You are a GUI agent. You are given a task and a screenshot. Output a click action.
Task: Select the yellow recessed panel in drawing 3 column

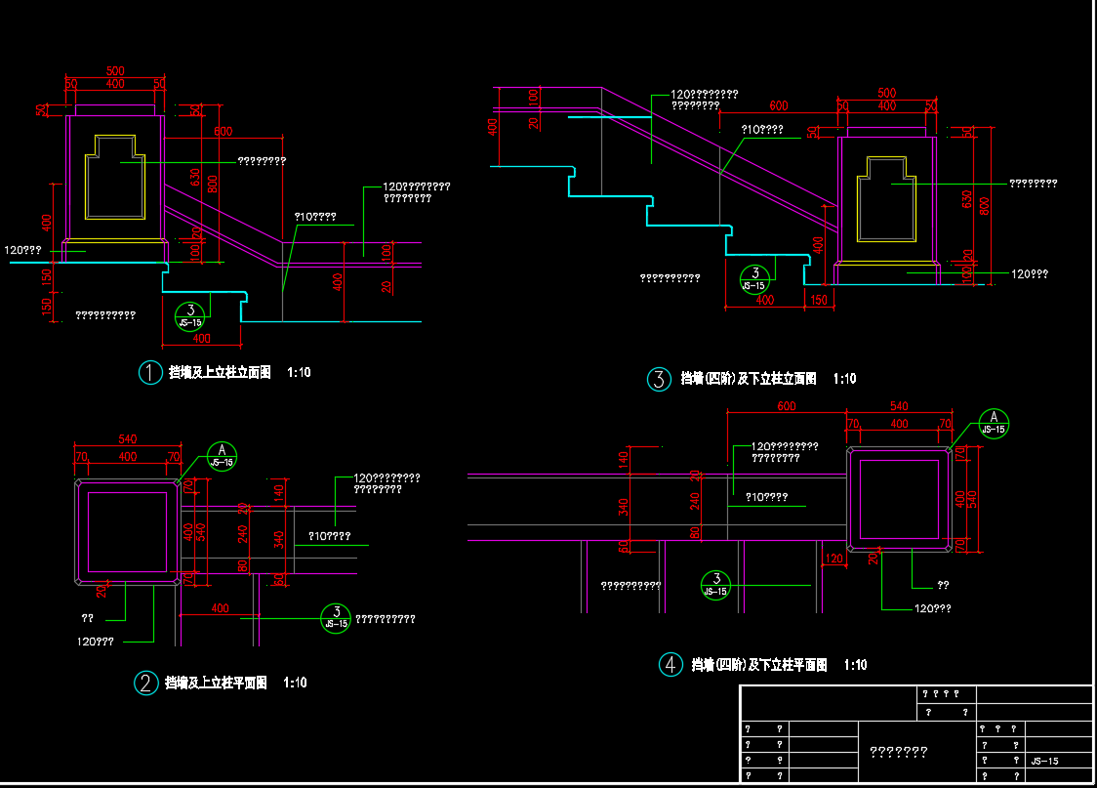[886, 199]
